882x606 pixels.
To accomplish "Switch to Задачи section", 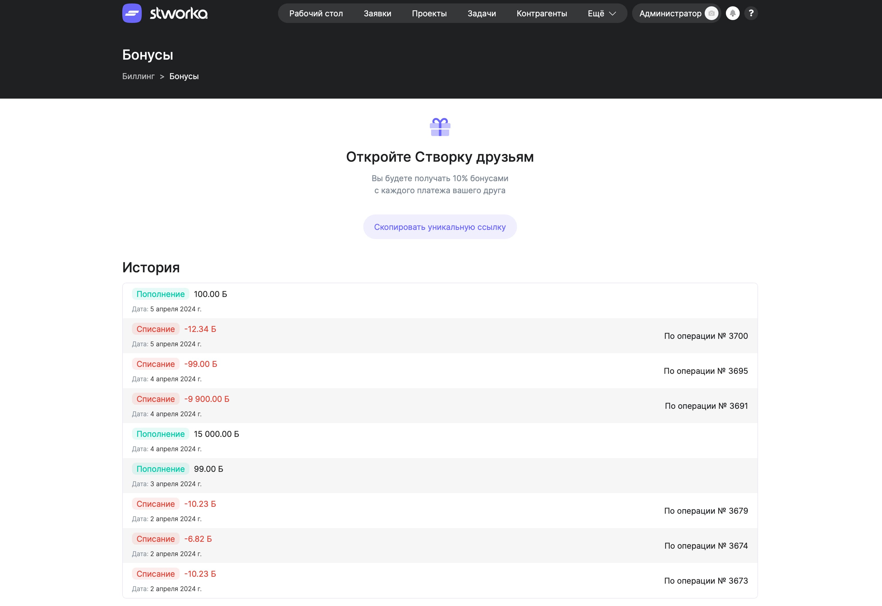I will [481, 13].
